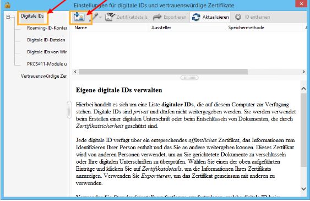Click the Speichermethode column header
Viewport: 310px width, 201px height.
click(x=246, y=28)
